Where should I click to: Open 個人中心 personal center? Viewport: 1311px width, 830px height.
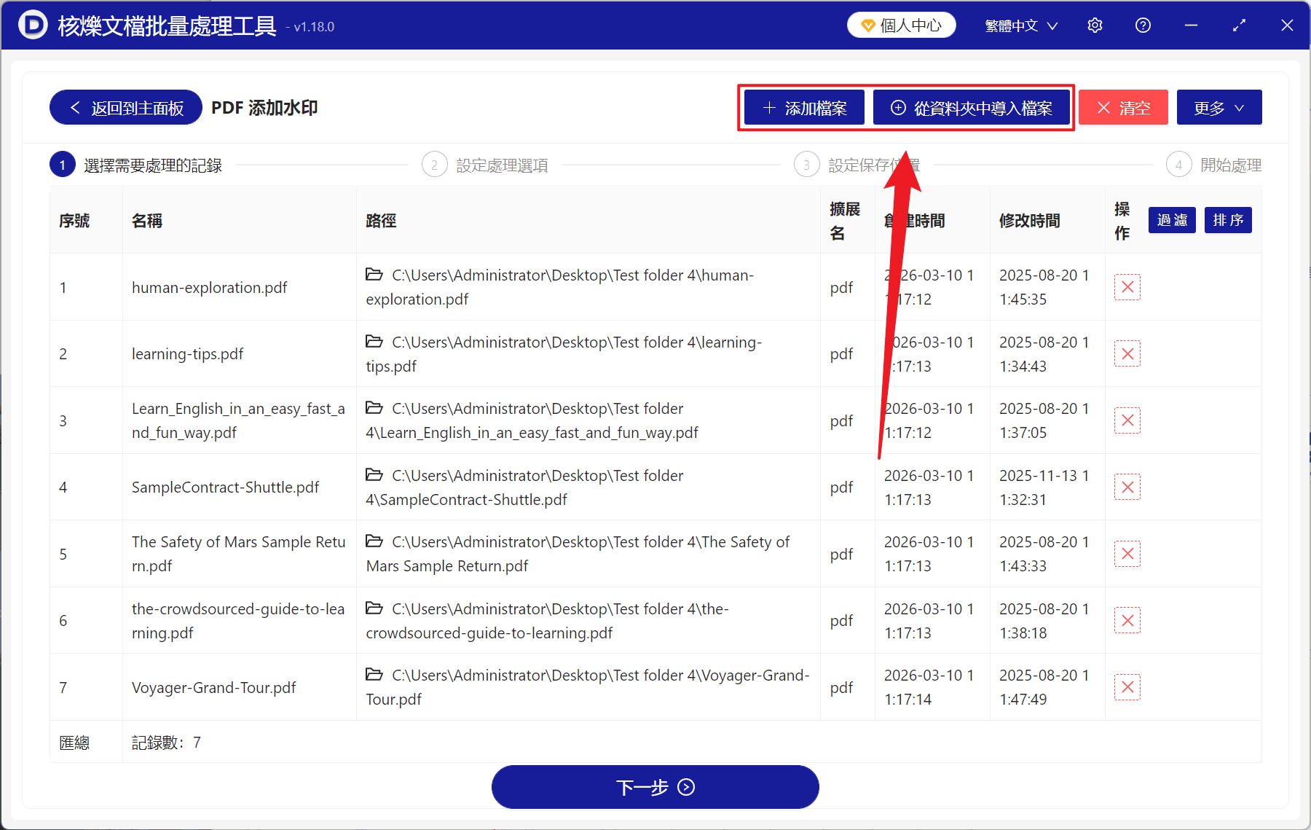(901, 24)
